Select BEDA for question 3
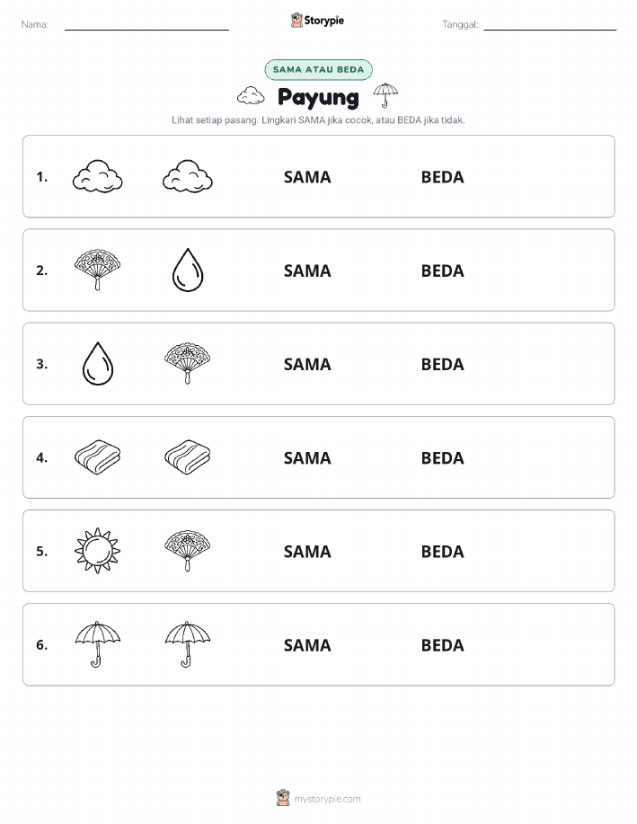Screen dimensions: 637x824 pyautogui.click(x=443, y=364)
